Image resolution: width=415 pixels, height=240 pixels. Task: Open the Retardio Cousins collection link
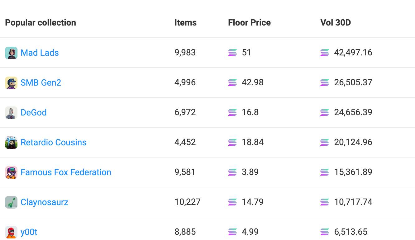[x=54, y=143]
